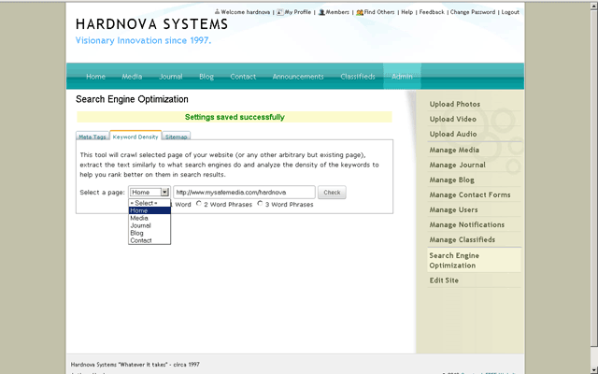Click the Find Others people icon
Image resolution: width=598 pixels, height=374 pixels.
pyautogui.click(x=360, y=12)
